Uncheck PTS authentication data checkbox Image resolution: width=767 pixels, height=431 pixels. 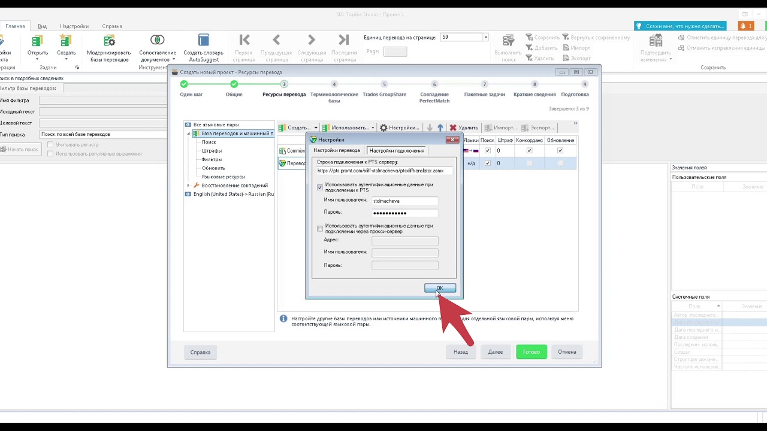pos(320,187)
